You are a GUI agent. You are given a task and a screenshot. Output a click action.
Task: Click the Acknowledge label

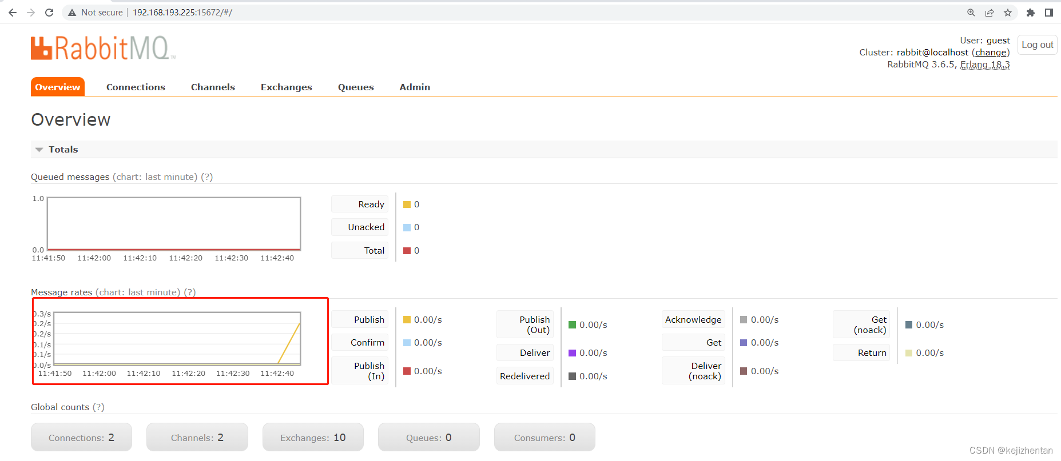pyautogui.click(x=693, y=320)
